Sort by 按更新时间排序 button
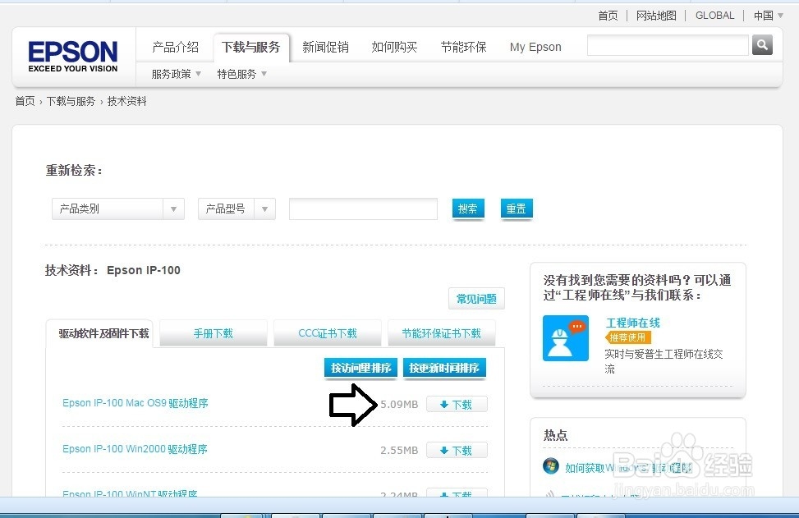 click(x=444, y=368)
